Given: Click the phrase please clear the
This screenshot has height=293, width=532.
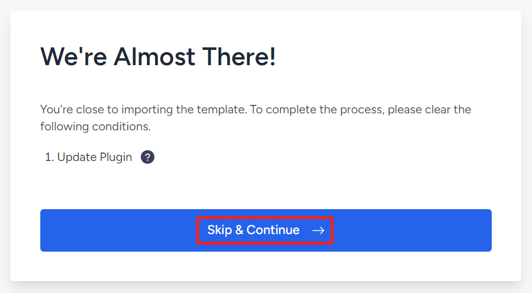Looking at the screenshot, I should click(x=430, y=110).
